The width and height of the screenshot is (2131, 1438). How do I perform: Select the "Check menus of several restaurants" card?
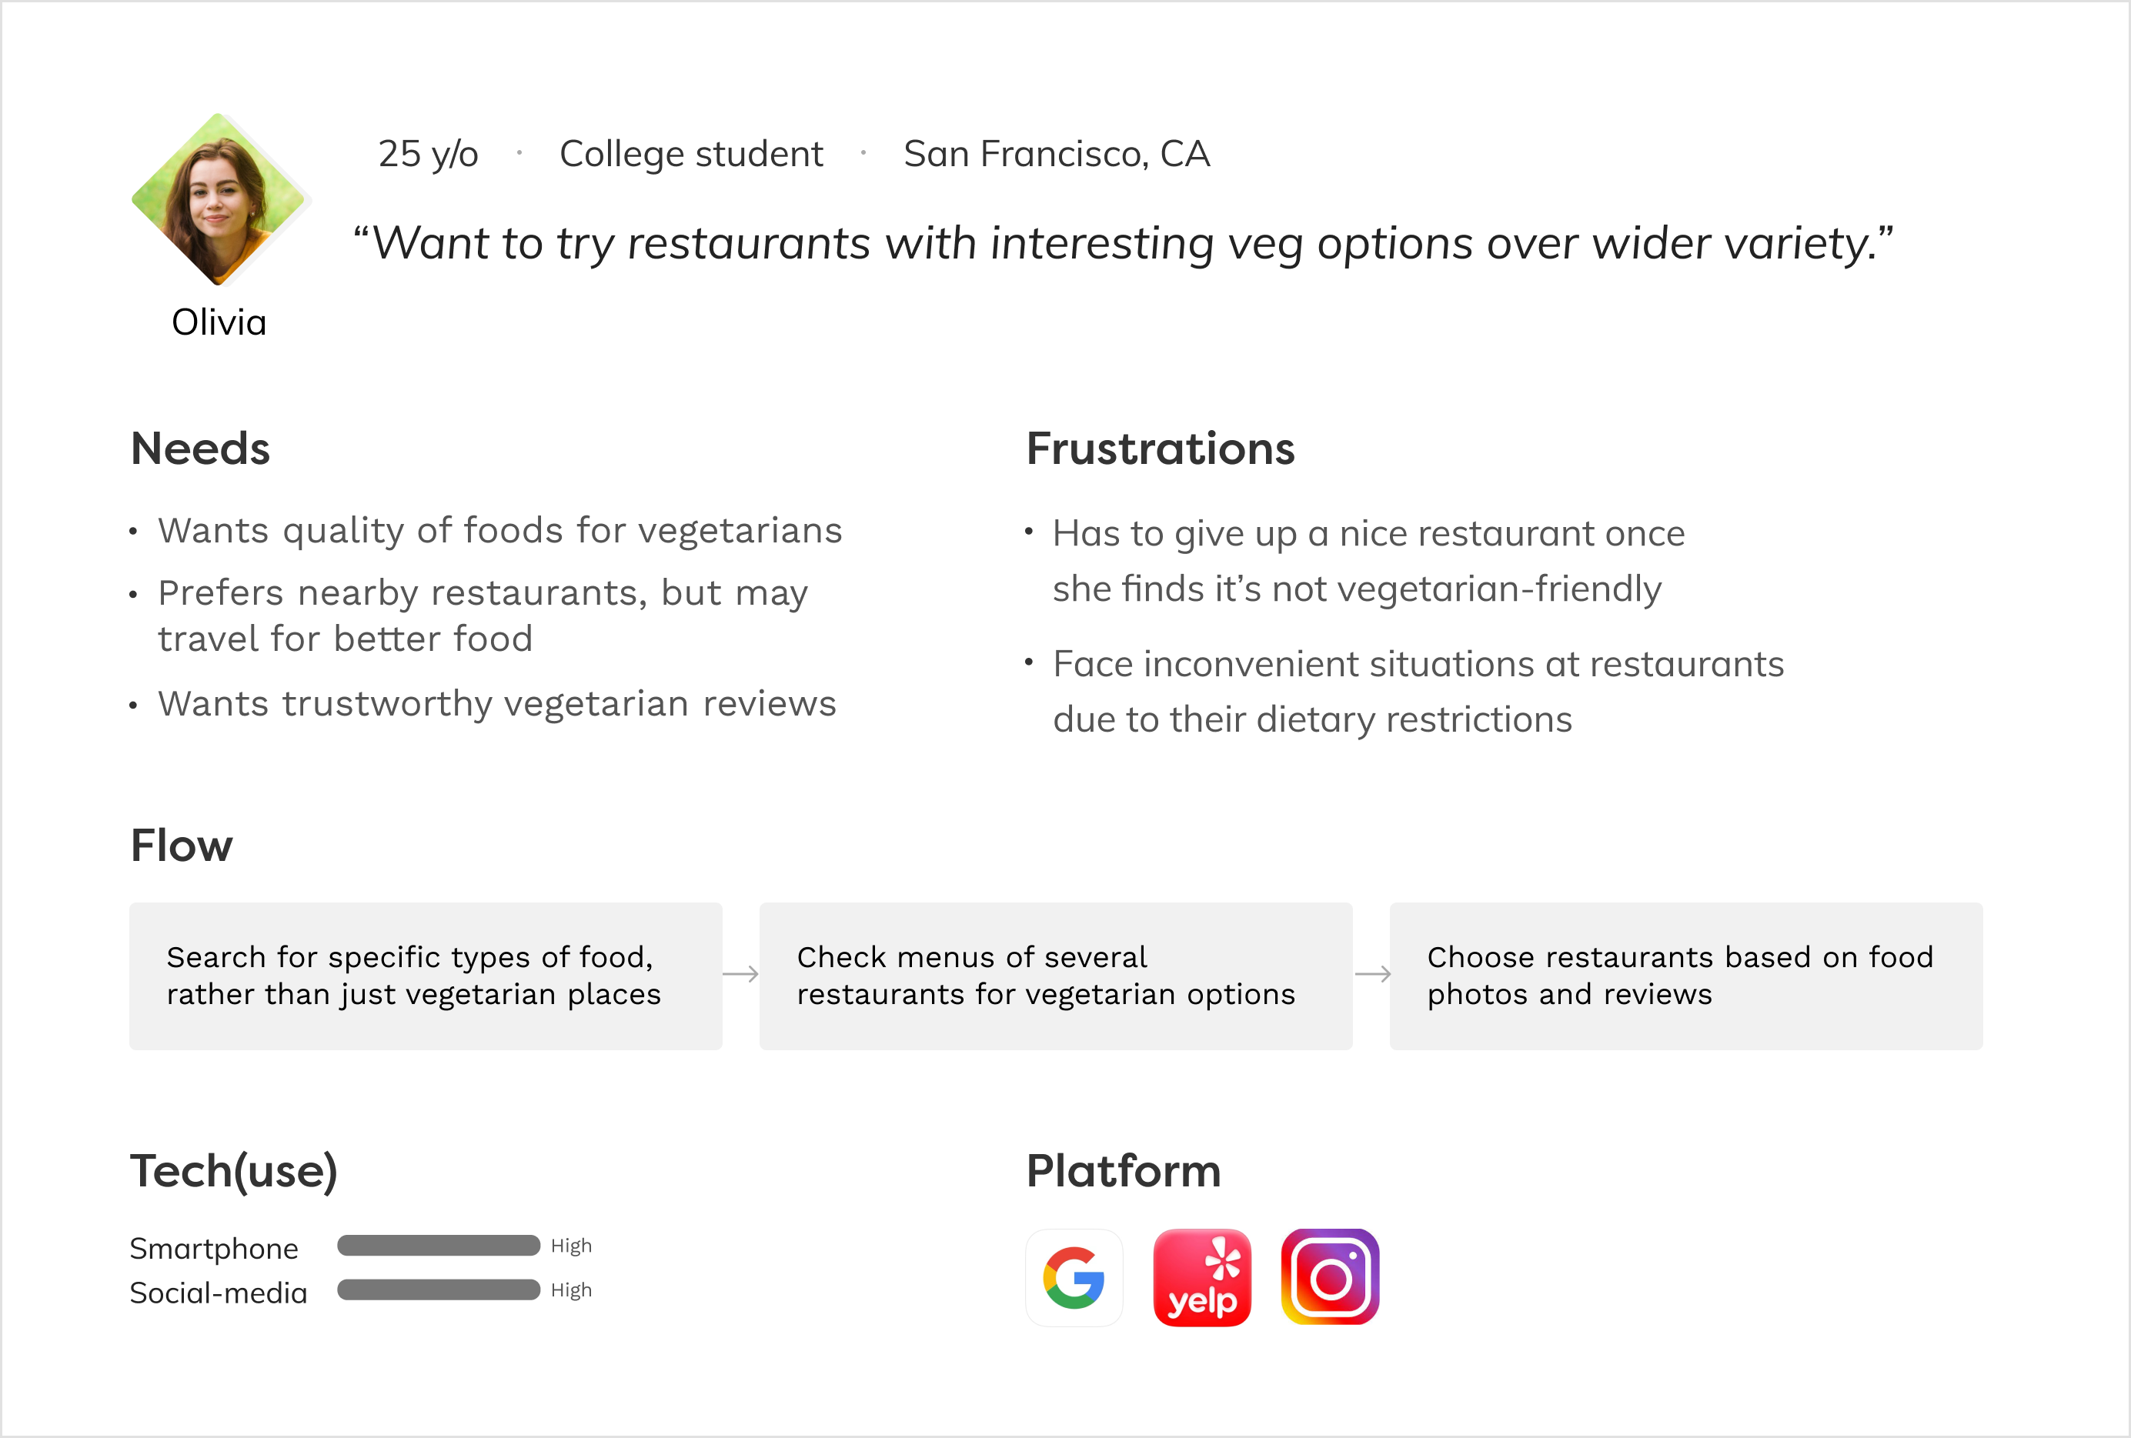[1055, 976]
